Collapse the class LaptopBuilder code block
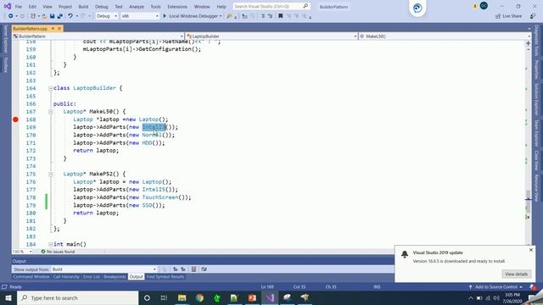This screenshot has height=305, width=543. click(51, 88)
